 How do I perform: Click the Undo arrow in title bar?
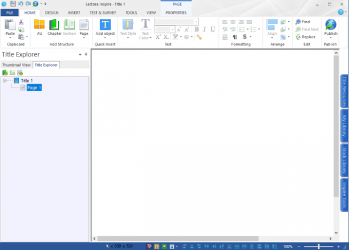click(21, 4)
